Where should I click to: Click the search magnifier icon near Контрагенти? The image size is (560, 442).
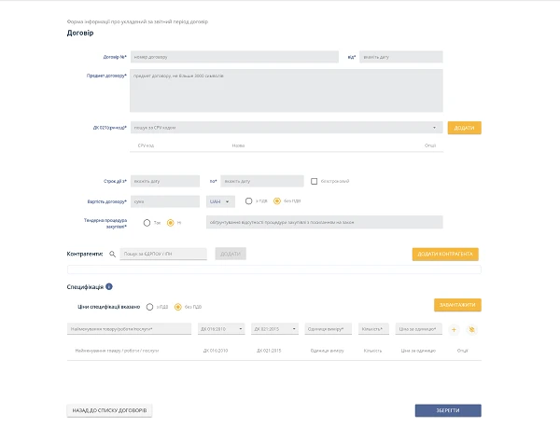click(x=113, y=254)
